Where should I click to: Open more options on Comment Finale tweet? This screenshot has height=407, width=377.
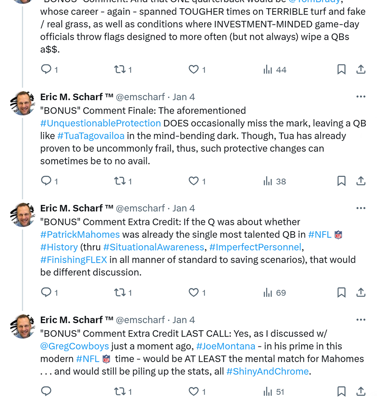[361, 97]
